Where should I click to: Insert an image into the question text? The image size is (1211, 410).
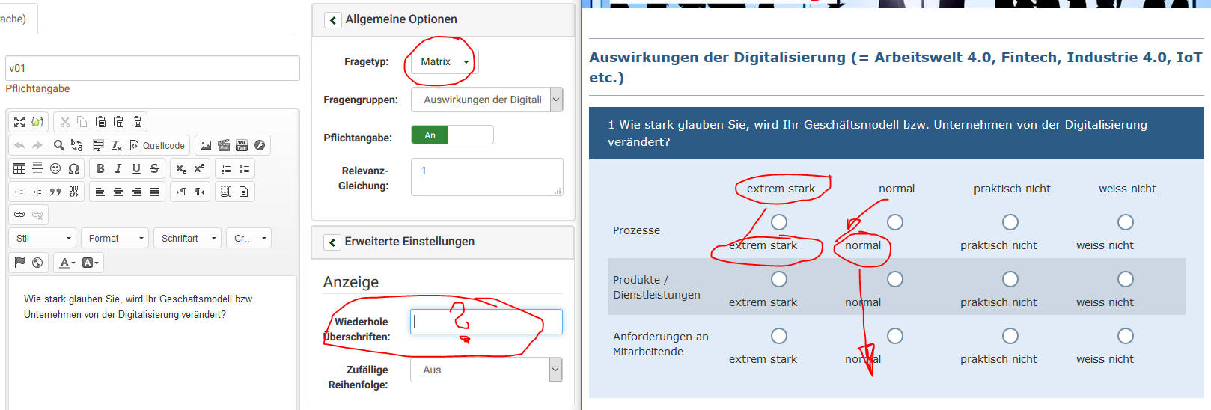click(x=205, y=145)
